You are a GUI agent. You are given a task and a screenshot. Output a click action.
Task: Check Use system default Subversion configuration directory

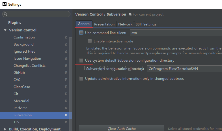(x=81, y=60)
